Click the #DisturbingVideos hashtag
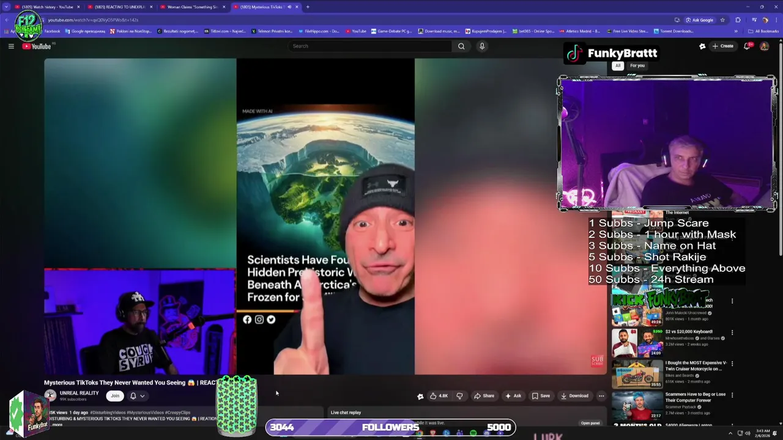The width and height of the screenshot is (783, 440). click(x=108, y=413)
